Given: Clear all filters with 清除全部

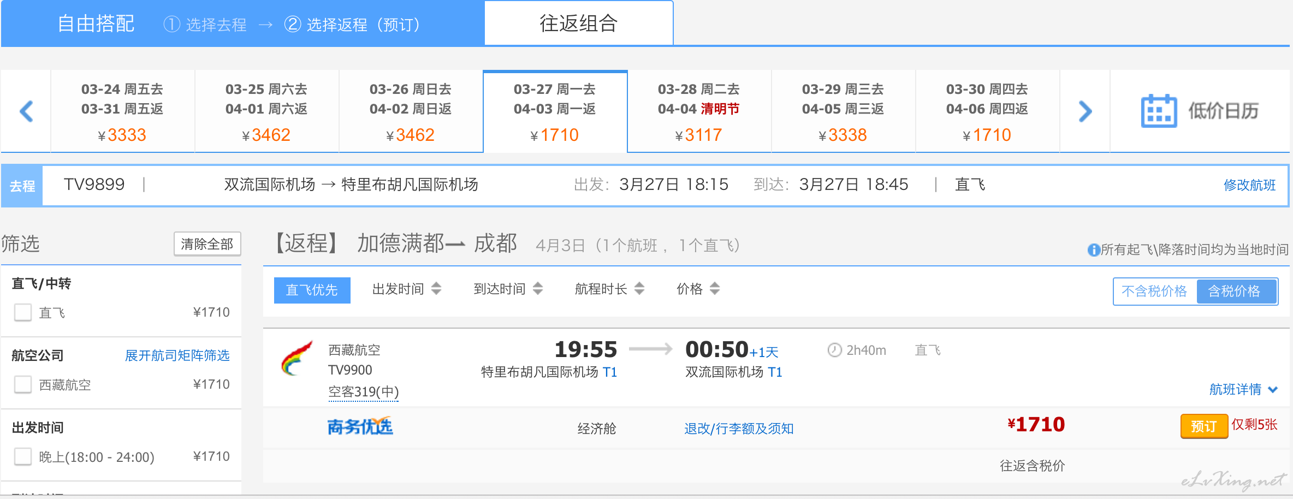Looking at the screenshot, I should (x=207, y=244).
